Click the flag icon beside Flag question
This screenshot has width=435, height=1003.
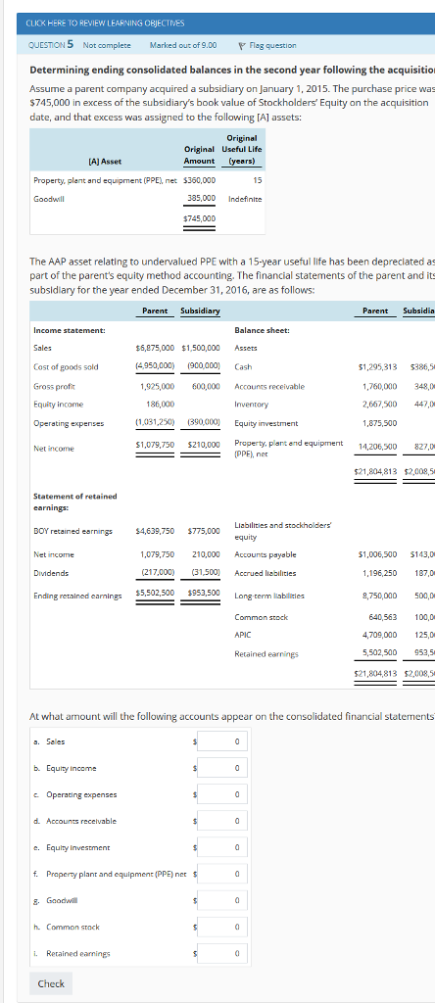242,45
